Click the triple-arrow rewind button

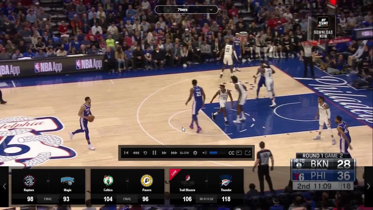pos(136,153)
